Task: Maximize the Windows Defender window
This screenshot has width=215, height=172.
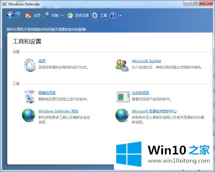Action: (196, 3)
